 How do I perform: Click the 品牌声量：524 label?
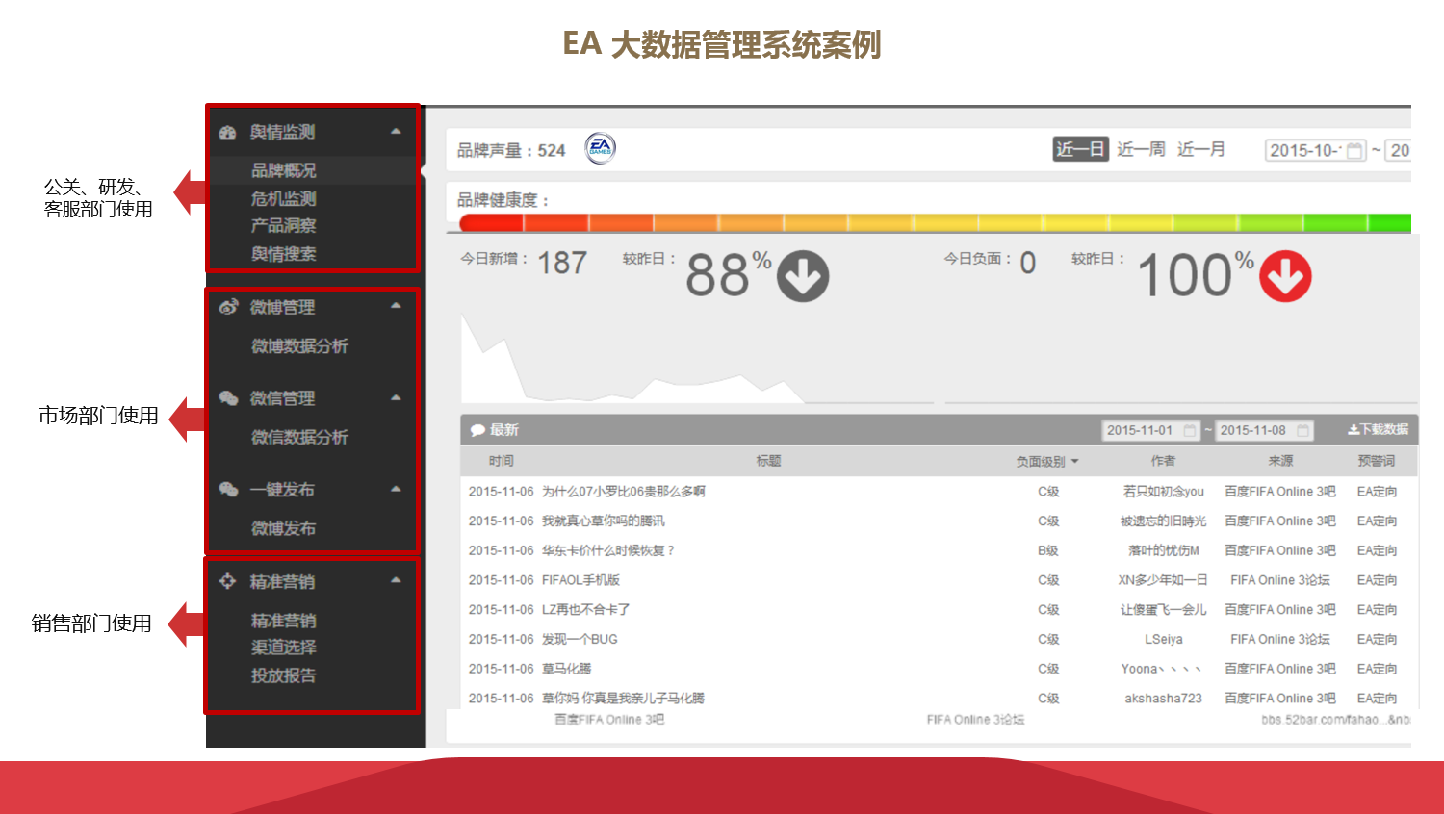click(511, 151)
